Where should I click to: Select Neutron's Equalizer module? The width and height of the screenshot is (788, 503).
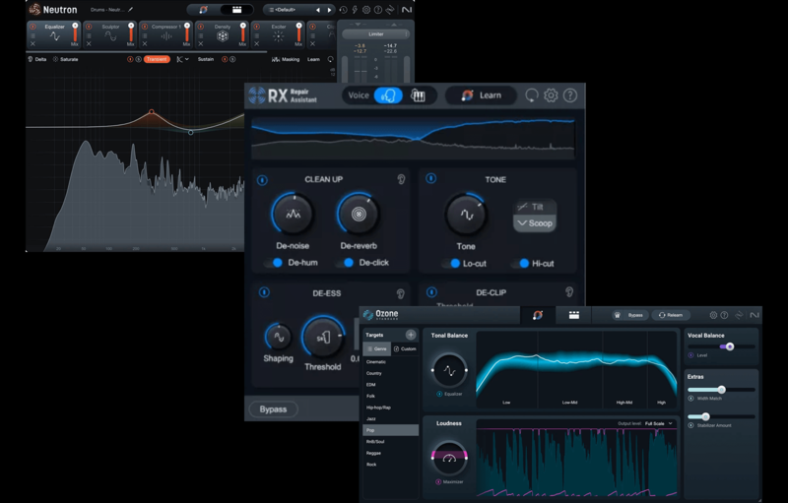click(x=54, y=34)
